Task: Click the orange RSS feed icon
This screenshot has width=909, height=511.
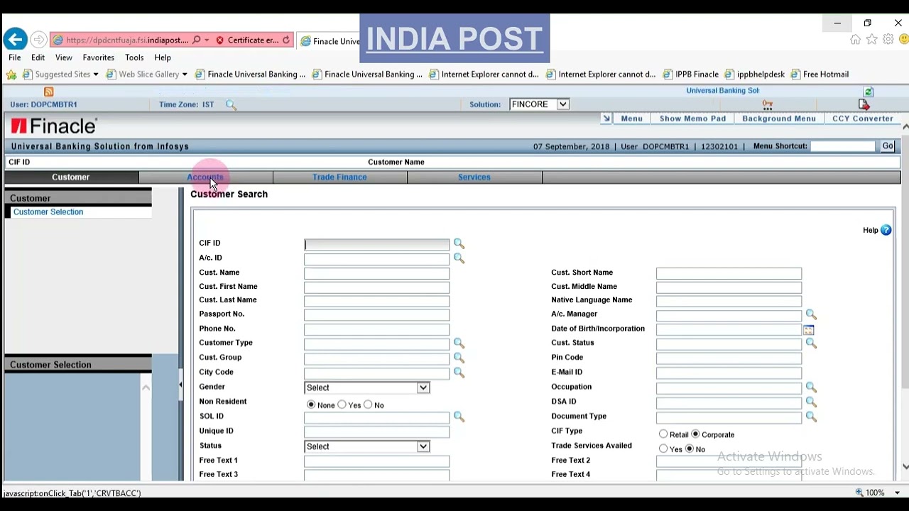Action: [x=48, y=92]
